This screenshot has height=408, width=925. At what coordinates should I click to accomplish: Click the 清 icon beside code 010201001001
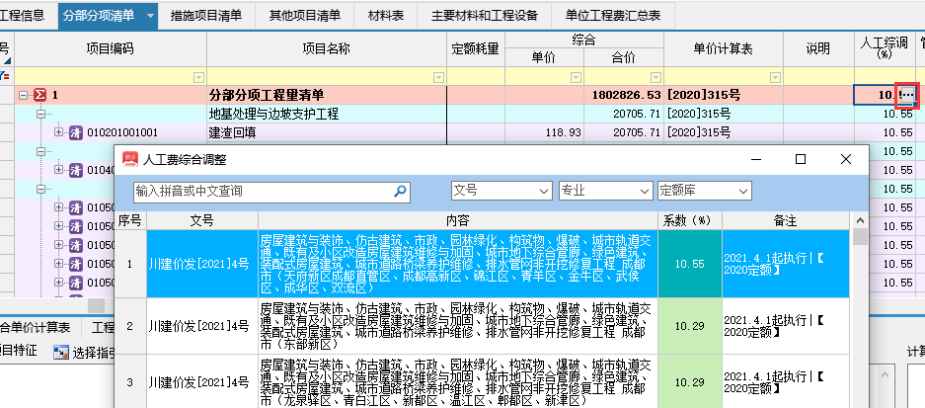pos(75,132)
